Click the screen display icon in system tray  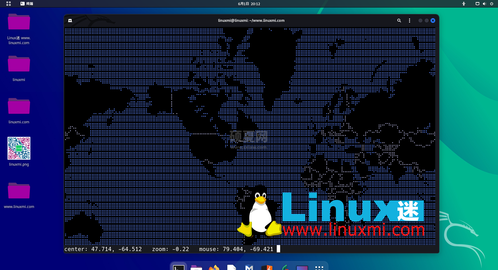click(477, 4)
